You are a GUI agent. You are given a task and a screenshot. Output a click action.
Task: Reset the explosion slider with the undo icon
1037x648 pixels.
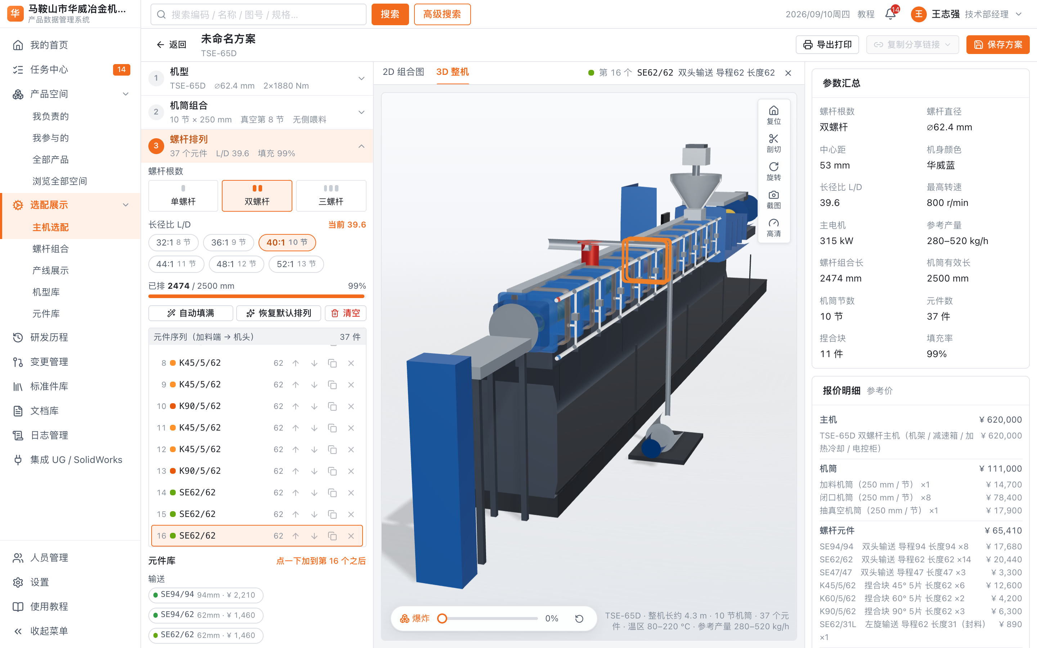(x=579, y=618)
